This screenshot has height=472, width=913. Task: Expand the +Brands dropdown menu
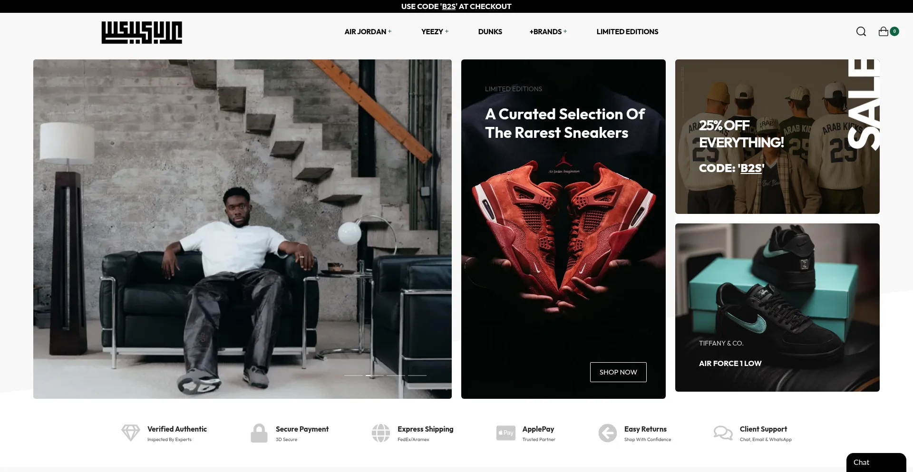click(x=548, y=32)
